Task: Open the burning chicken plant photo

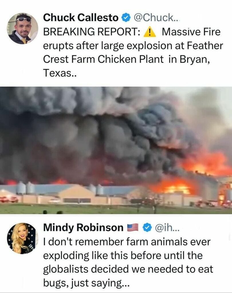Action: pyautogui.click(x=116, y=150)
